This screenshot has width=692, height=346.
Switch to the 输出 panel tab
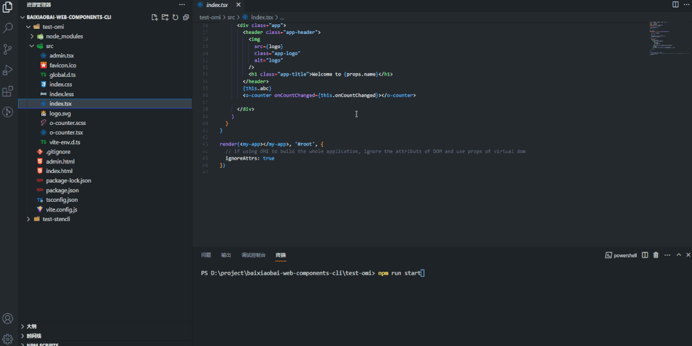tap(226, 255)
